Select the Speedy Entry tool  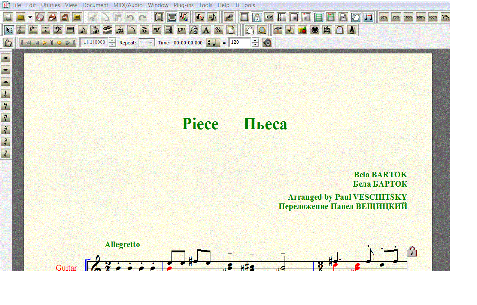tap(95, 30)
